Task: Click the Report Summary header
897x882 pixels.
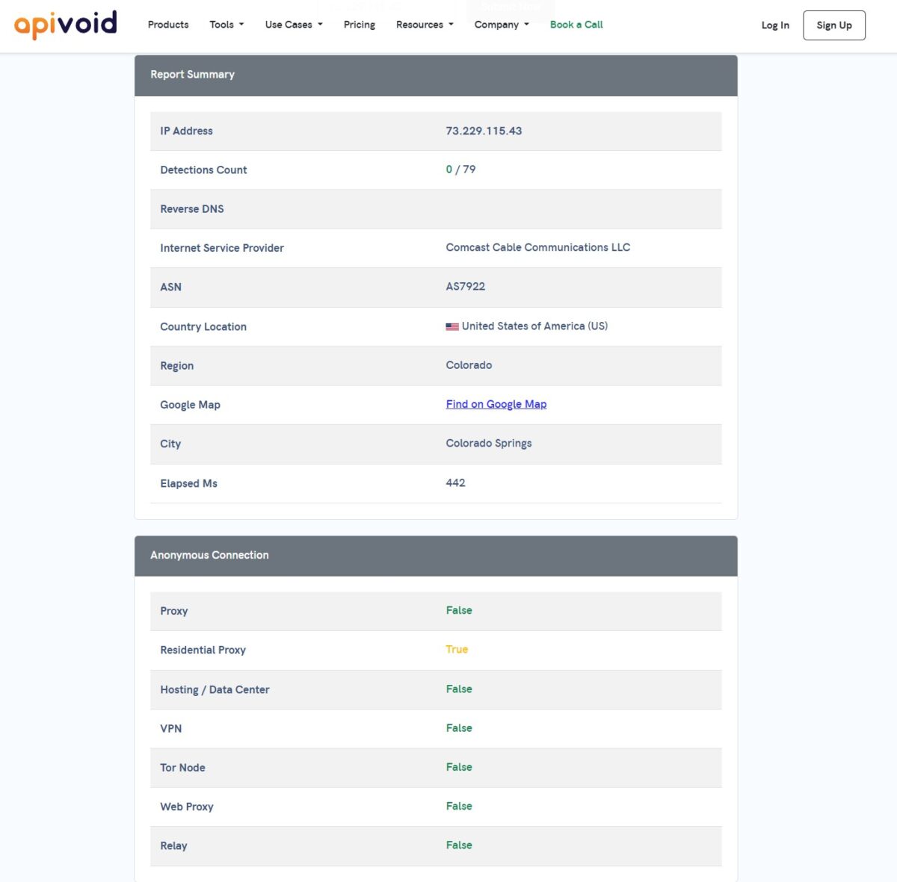Action: tap(436, 75)
